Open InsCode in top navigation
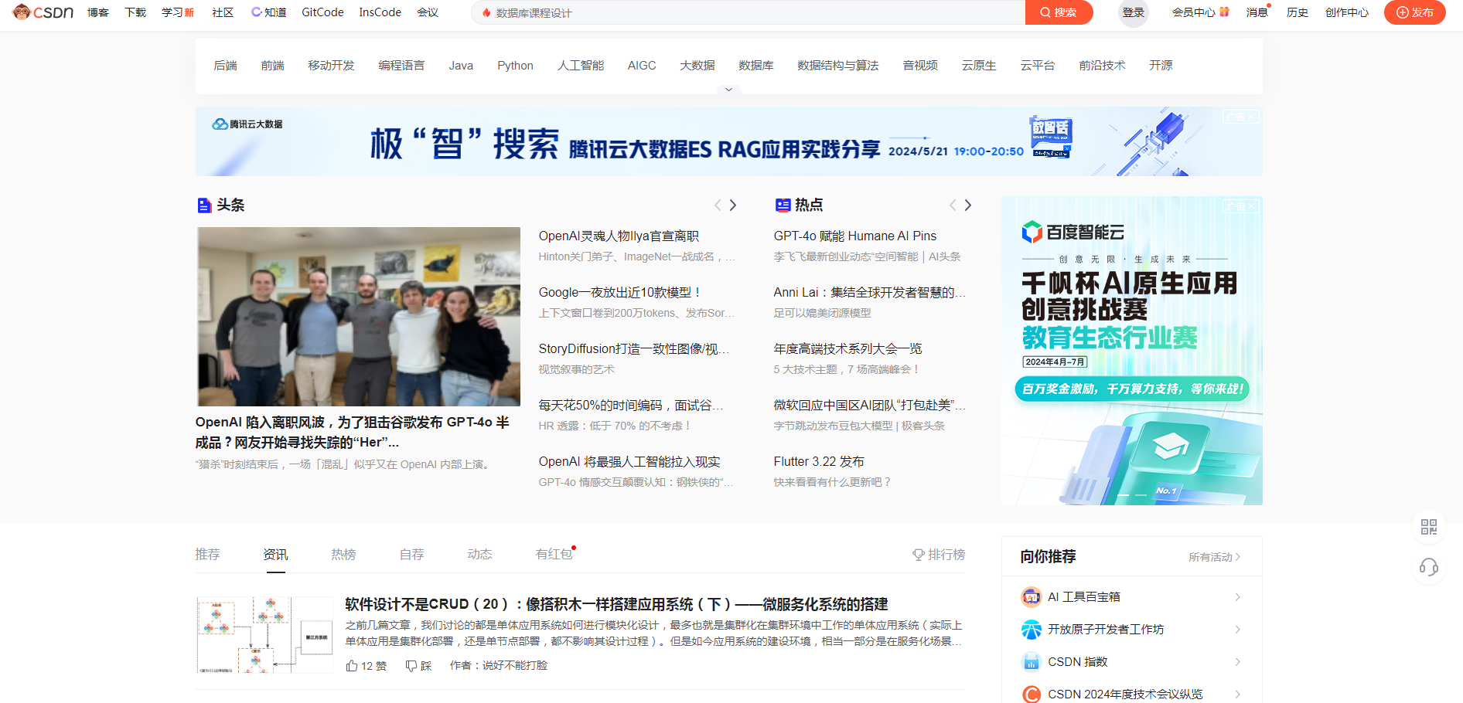 tap(380, 12)
